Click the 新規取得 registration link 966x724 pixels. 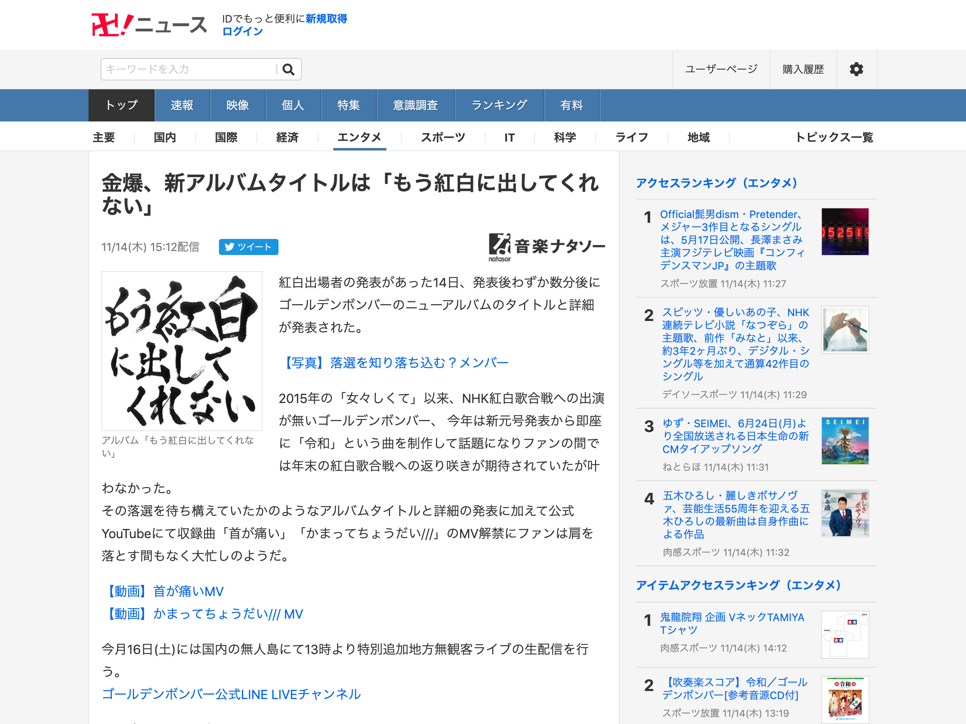326,19
